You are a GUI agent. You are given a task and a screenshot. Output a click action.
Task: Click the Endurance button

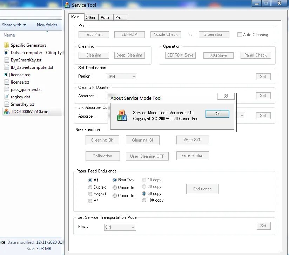click(x=202, y=189)
